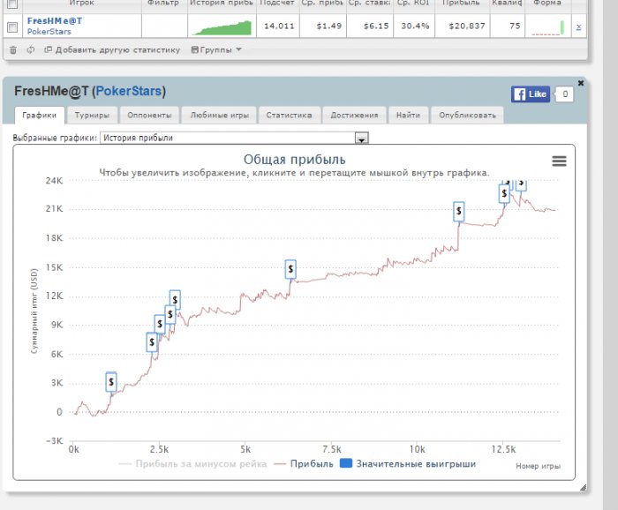Open FresHMe@T player link in table

click(55, 21)
